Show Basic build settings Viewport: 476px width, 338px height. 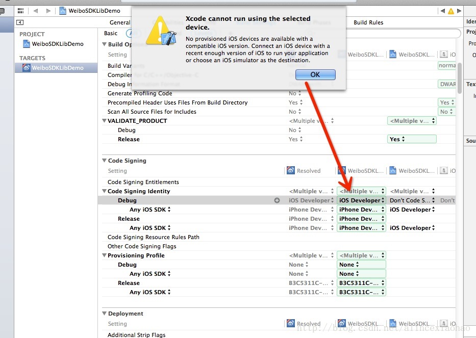(x=111, y=33)
